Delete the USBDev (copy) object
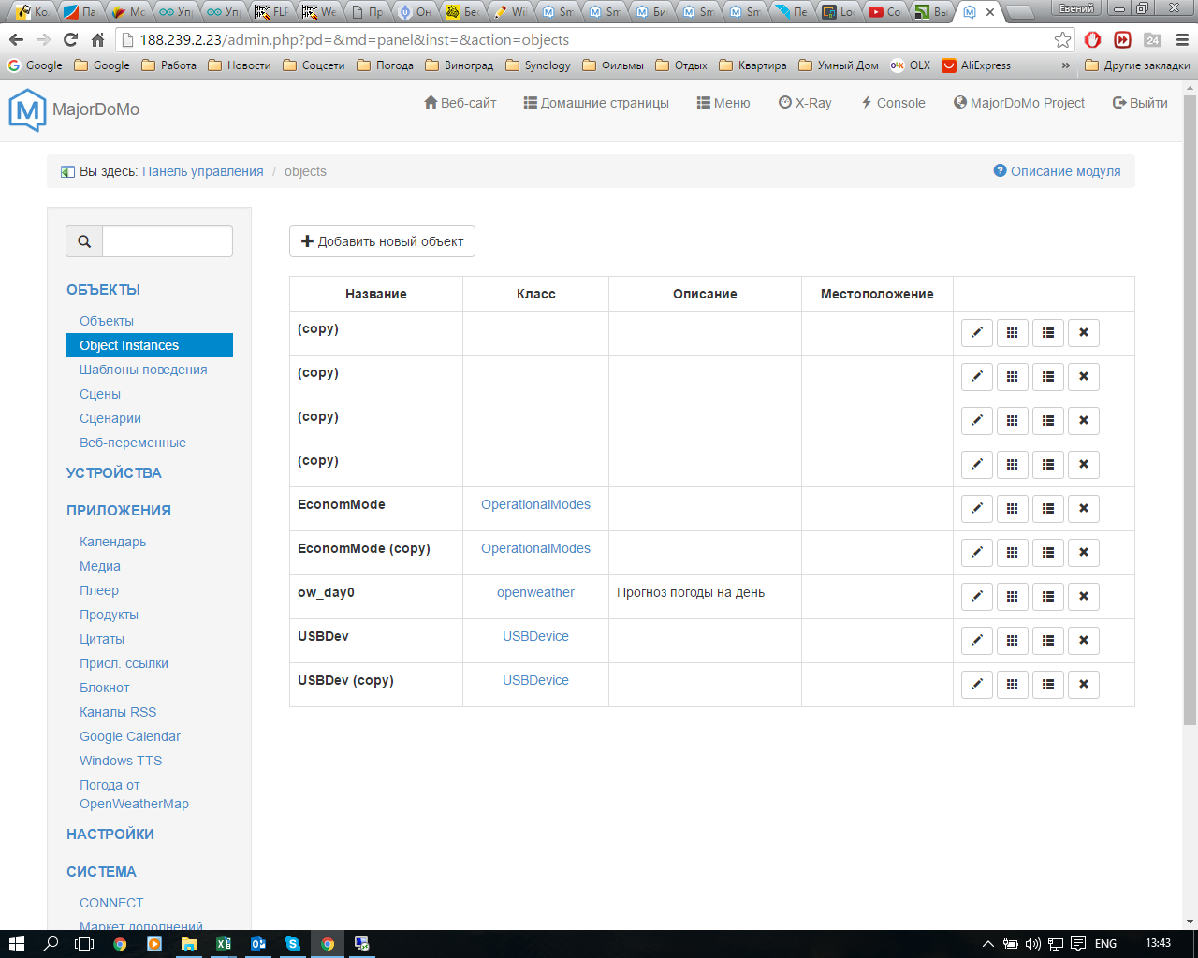 1083,685
